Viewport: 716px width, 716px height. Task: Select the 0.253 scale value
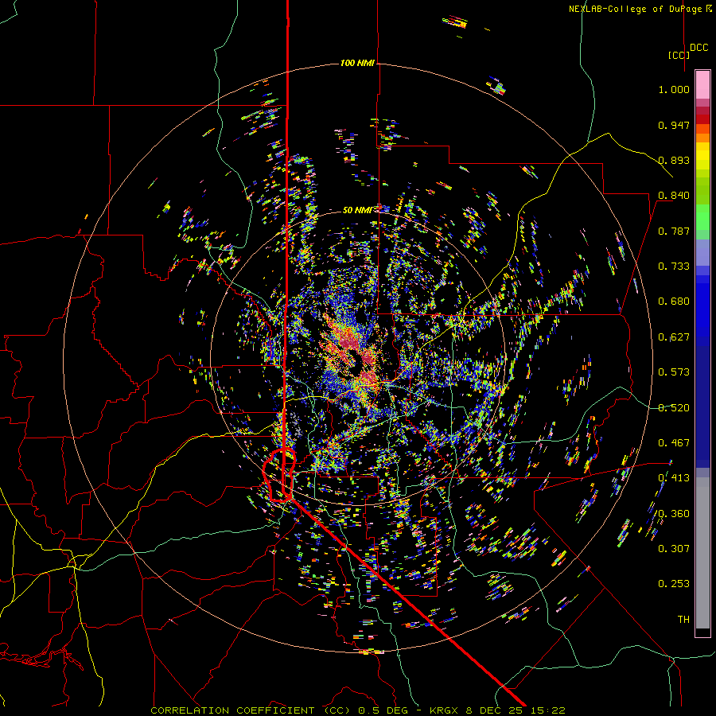pos(674,584)
